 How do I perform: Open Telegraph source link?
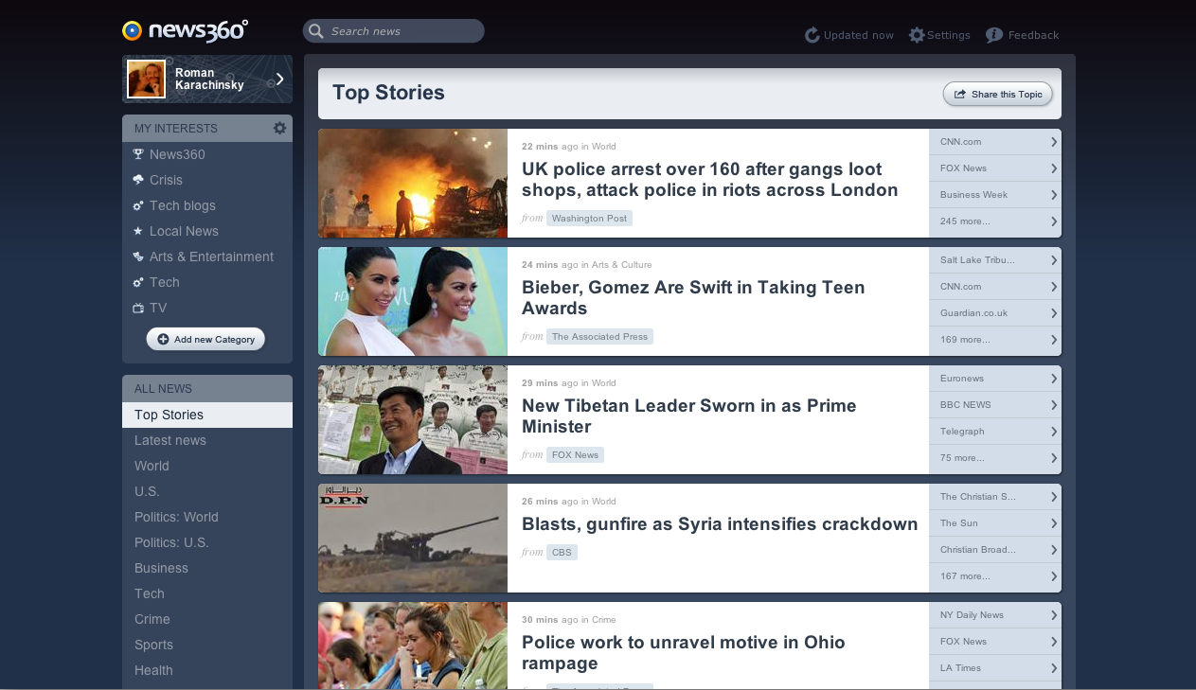click(995, 432)
